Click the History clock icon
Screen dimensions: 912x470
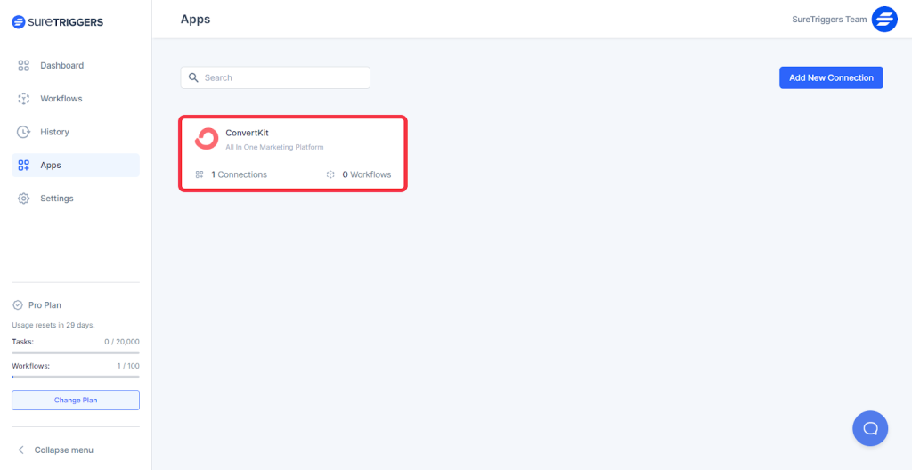click(24, 132)
